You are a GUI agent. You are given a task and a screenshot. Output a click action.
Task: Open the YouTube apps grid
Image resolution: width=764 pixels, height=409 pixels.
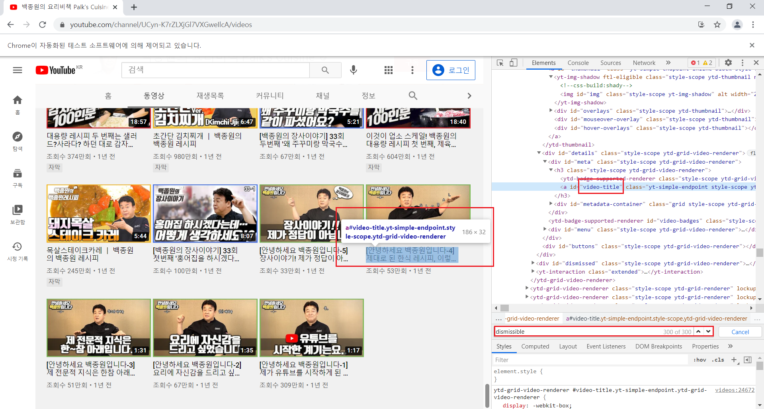click(x=389, y=70)
